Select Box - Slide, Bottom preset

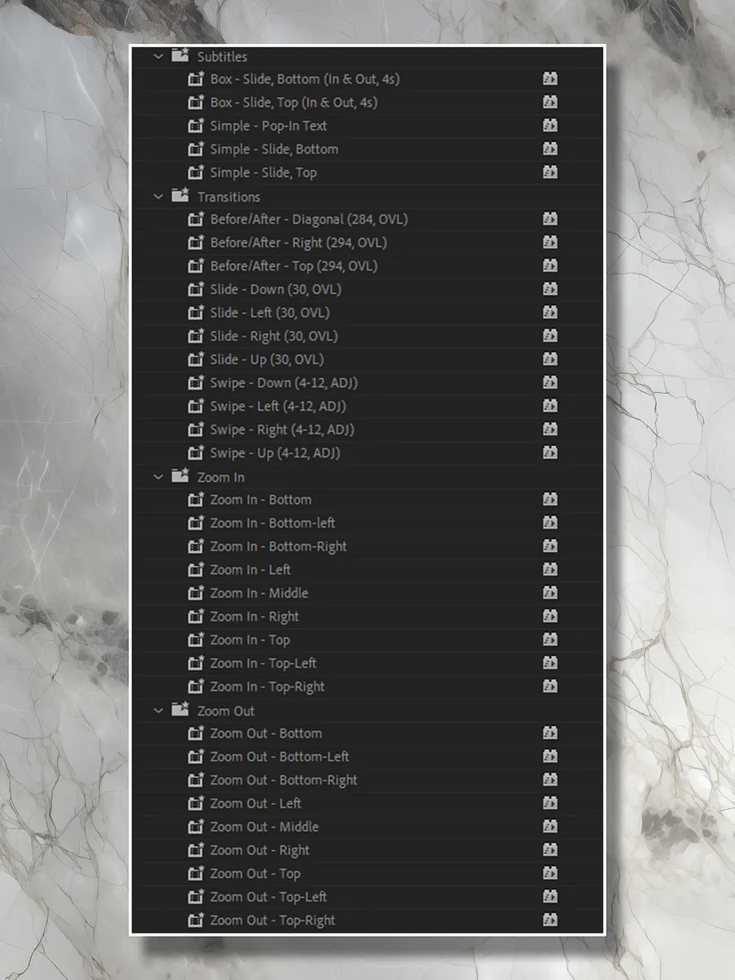[305, 79]
